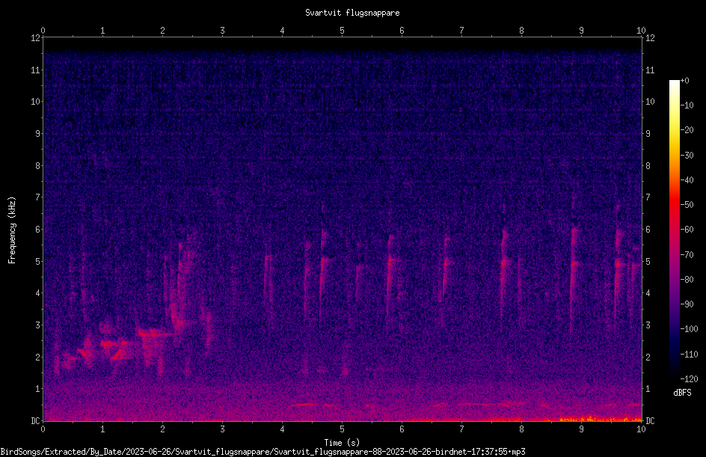Image resolution: width=706 pixels, height=457 pixels.
Task: Click '4' on the upper time axis
Action: coord(282,31)
